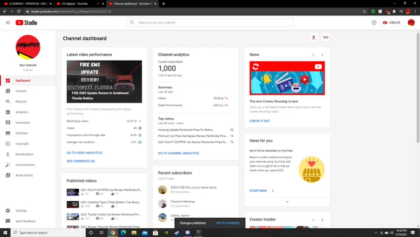Click the Copyright sidebar icon

pyautogui.click(x=8, y=144)
